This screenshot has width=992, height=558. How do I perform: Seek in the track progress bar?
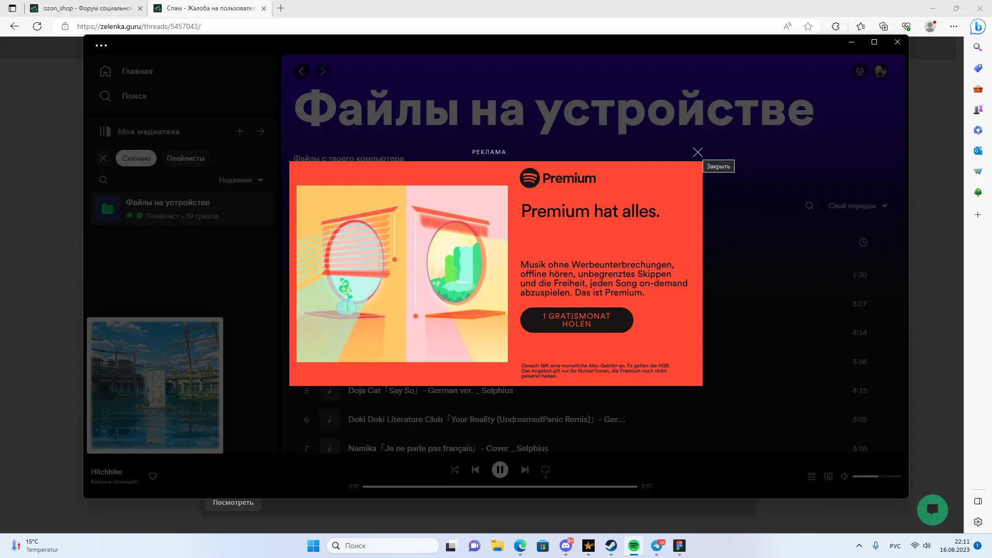[x=500, y=487]
